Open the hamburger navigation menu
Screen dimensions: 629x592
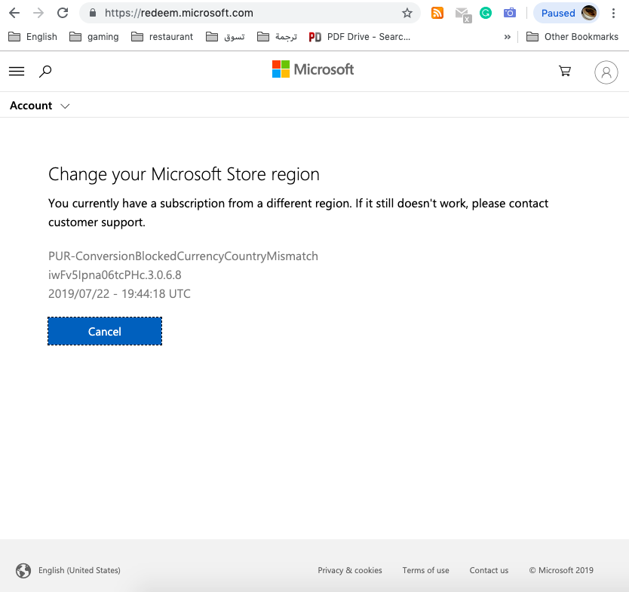point(17,72)
